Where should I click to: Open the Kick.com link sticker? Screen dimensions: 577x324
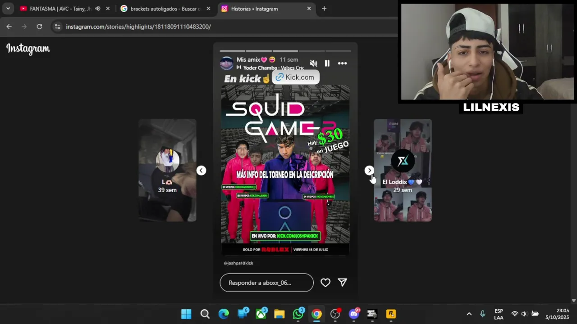coord(295,77)
